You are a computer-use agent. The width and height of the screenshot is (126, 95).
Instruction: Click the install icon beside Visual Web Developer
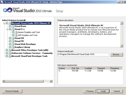pos(13,44)
